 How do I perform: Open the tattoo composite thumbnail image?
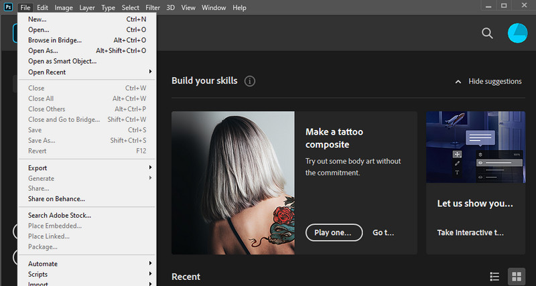coord(232,183)
